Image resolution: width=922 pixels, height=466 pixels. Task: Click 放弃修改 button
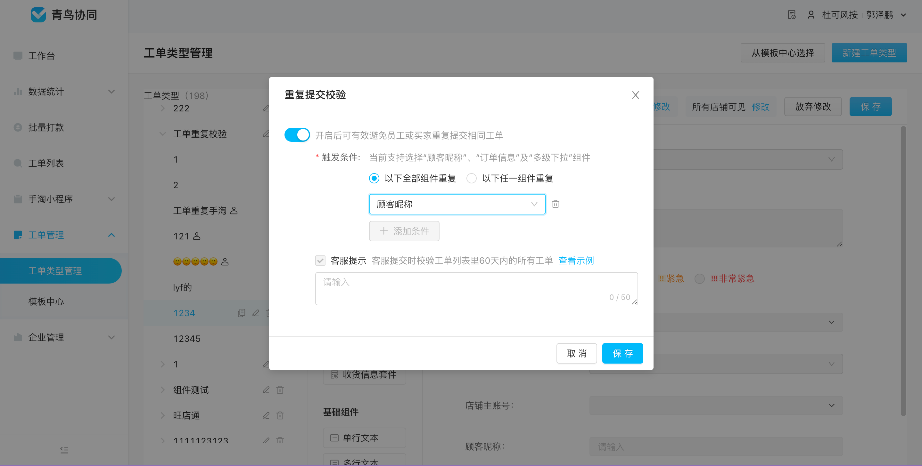(x=813, y=107)
